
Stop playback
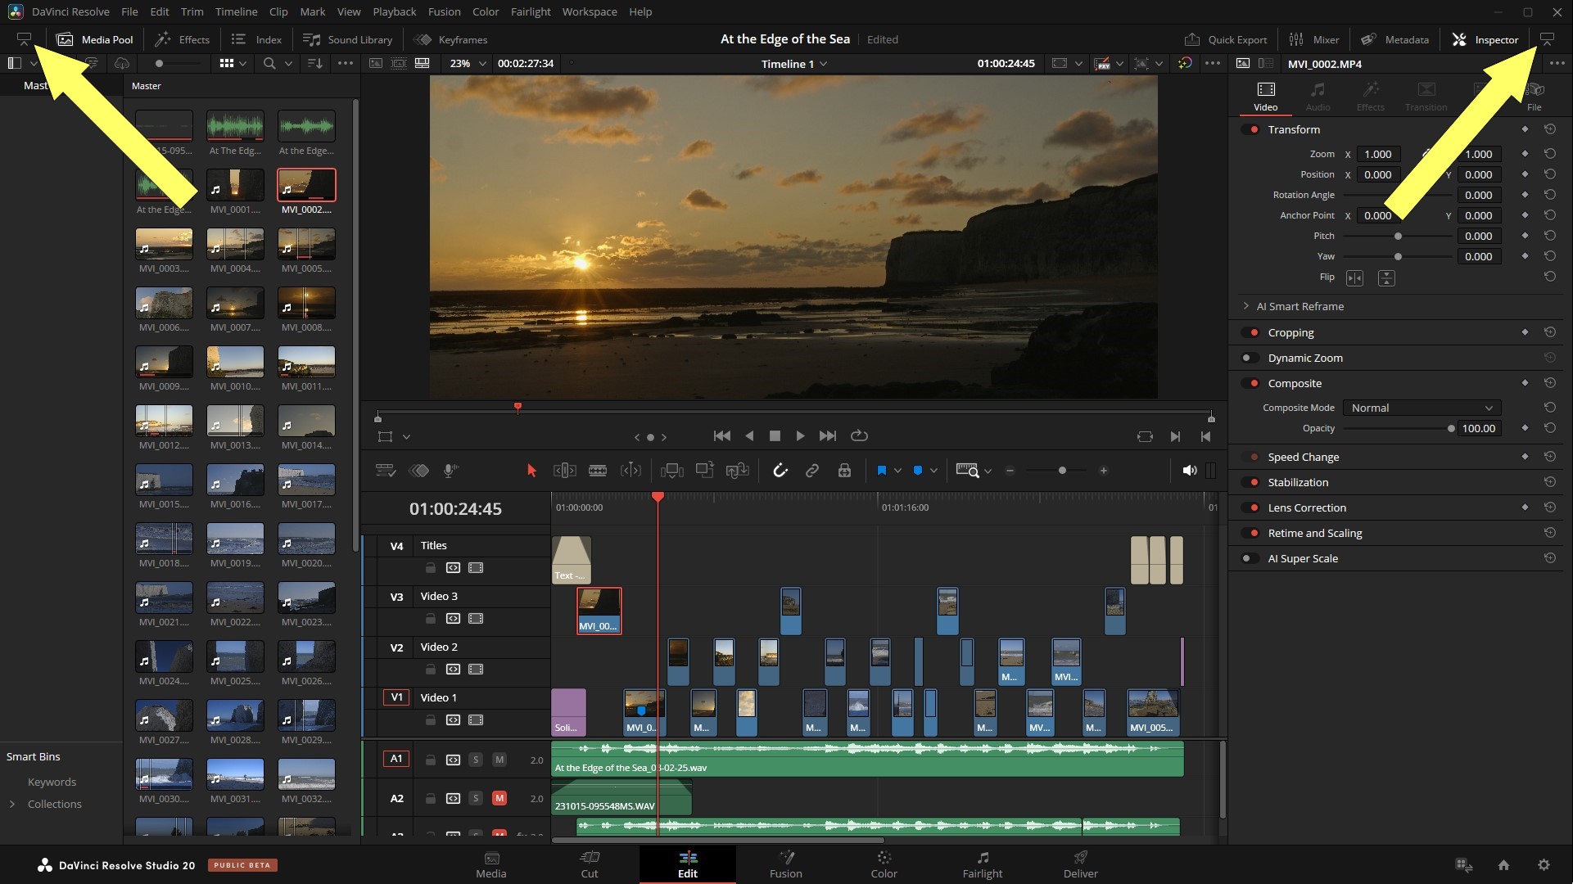point(775,436)
